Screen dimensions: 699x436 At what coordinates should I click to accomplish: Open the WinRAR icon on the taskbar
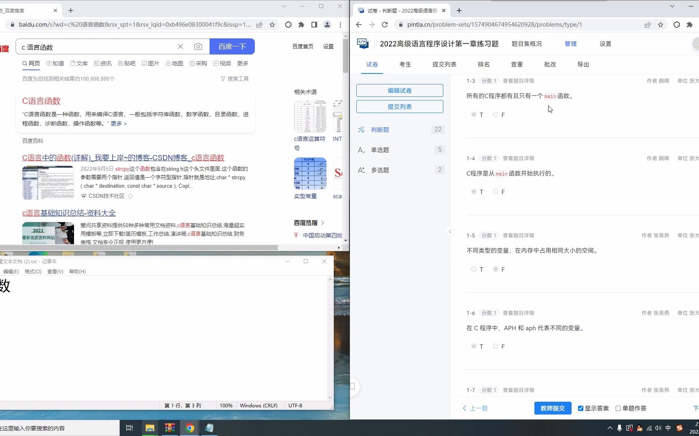point(170,428)
